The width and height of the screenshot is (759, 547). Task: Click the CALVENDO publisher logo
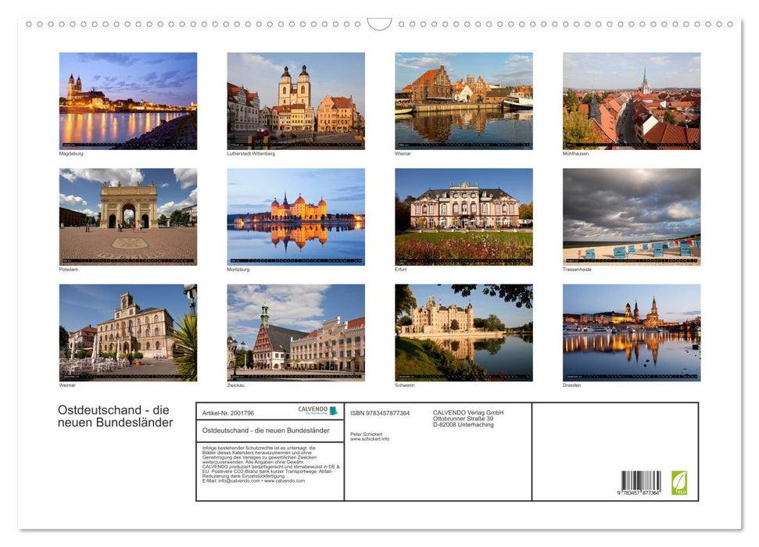(x=317, y=409)
